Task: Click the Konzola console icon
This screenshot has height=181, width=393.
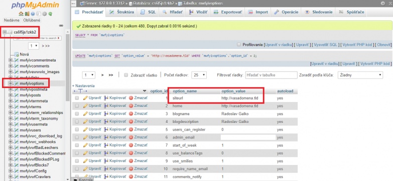Action: (x=75, y=179)
